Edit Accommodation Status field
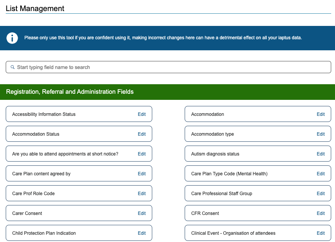The width and height of the screenshot is (335, 242). (x=142, y=134)
